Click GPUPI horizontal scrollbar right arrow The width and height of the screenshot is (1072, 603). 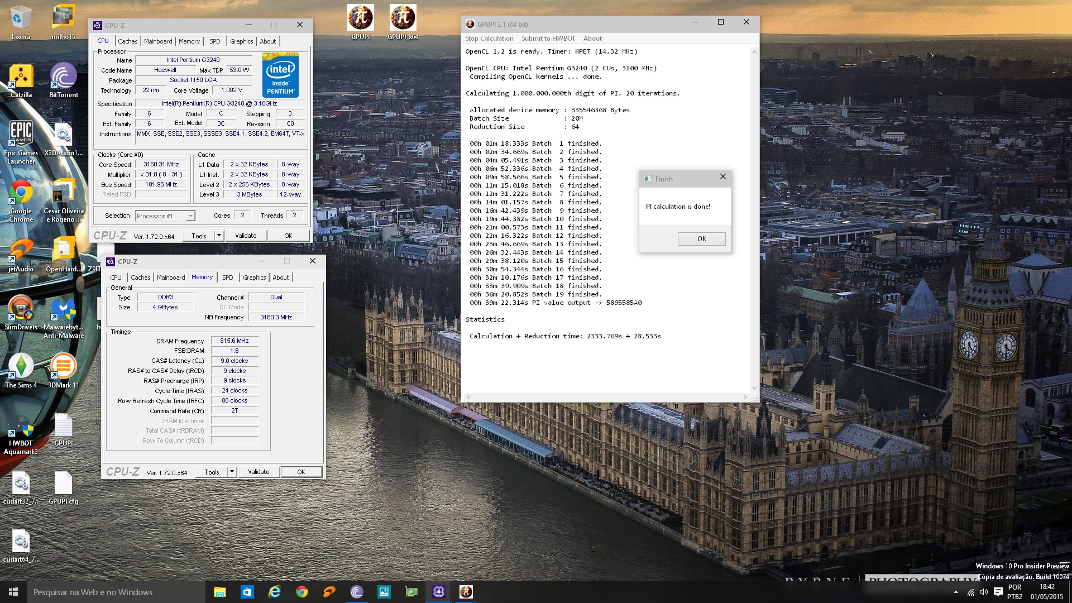[745, 397]
